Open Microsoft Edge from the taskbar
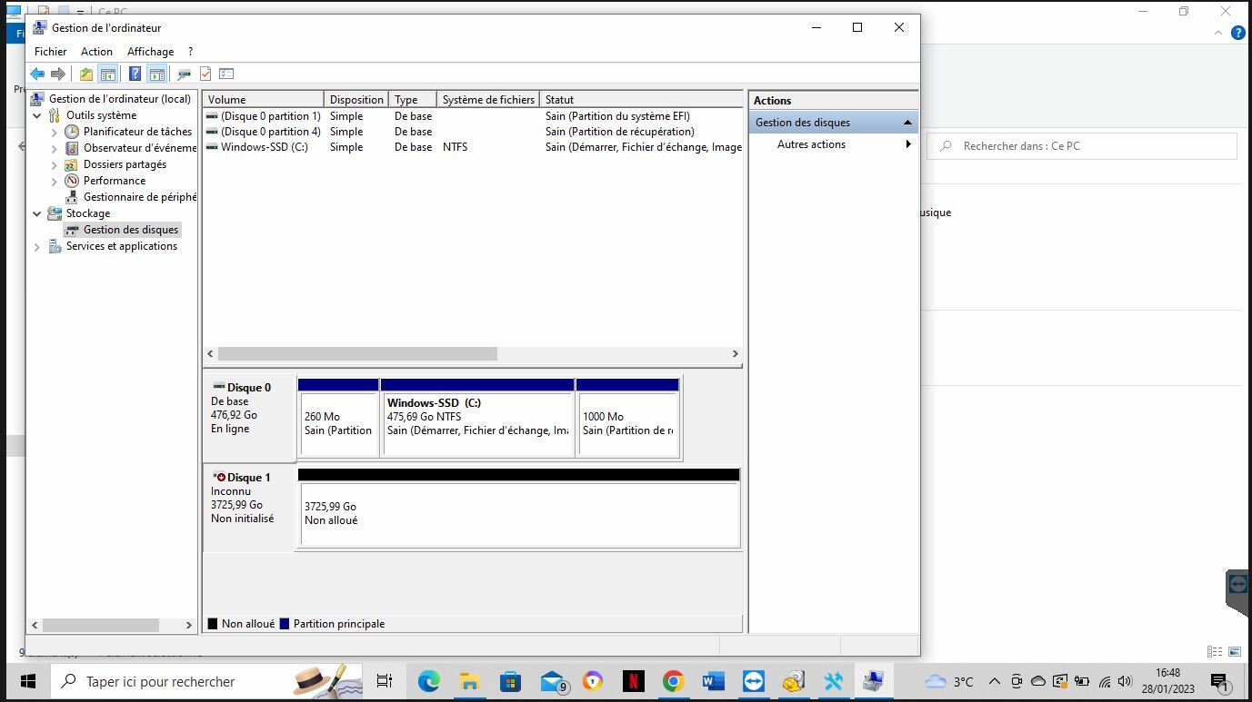 (x=429, y=681)
